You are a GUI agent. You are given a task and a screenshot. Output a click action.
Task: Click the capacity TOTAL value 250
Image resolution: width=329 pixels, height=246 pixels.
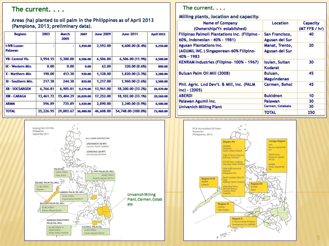pos(311,112)
